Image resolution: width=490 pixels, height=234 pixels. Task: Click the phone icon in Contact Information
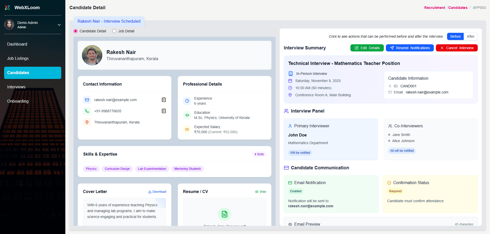coord(87,111)
